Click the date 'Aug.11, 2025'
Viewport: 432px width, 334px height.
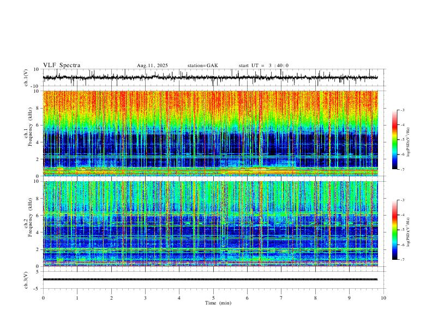[x=152, y=65]
